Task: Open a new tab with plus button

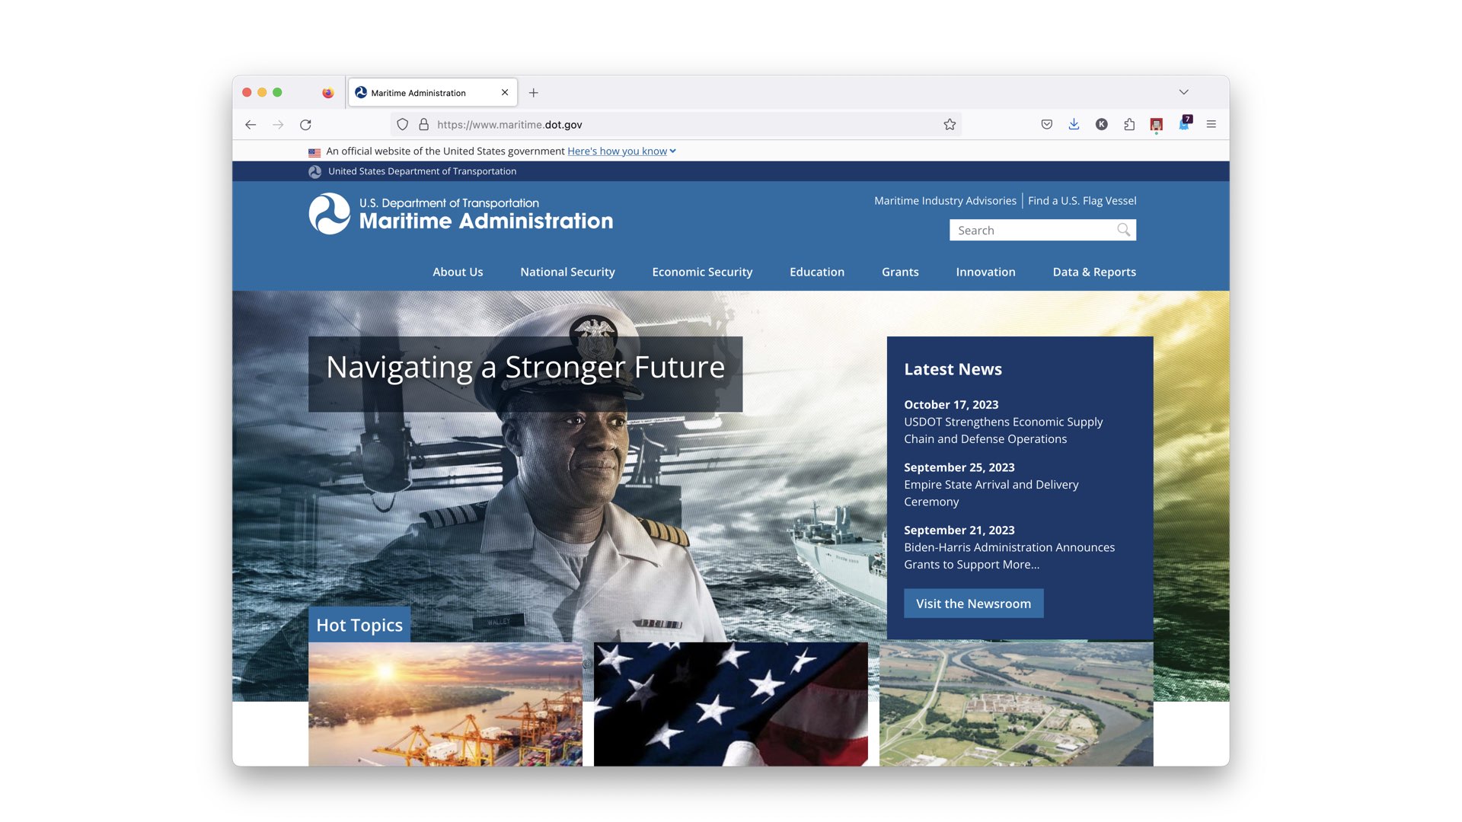Action: click(534, 93)
